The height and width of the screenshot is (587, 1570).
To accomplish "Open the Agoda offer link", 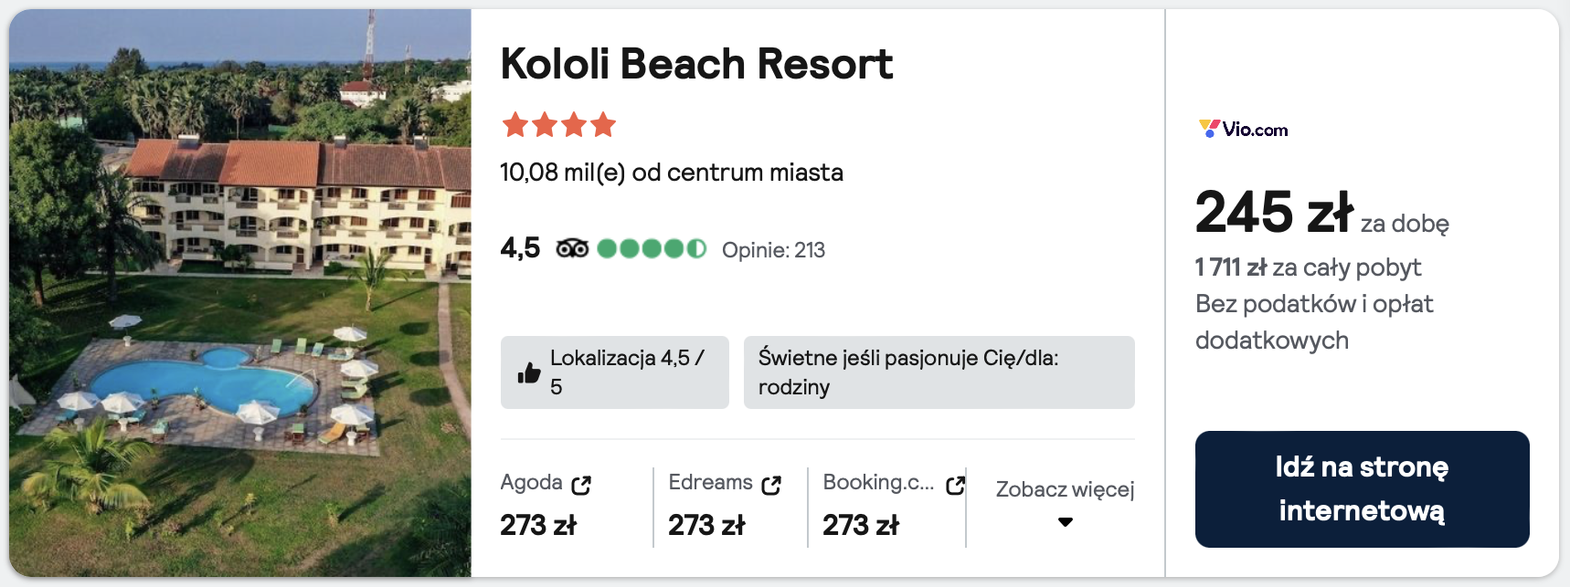I will [x=531, y=482].
